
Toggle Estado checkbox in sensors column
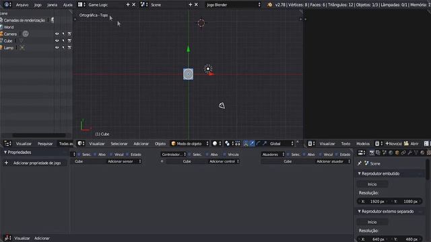point(127,155)
